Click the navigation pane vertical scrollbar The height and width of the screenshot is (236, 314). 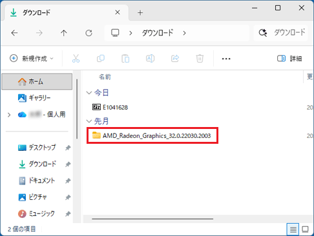tap(77, 109)
